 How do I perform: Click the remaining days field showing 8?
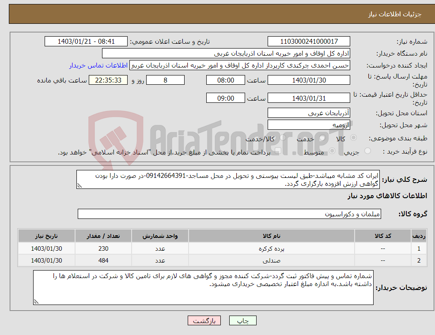[165, 80]
